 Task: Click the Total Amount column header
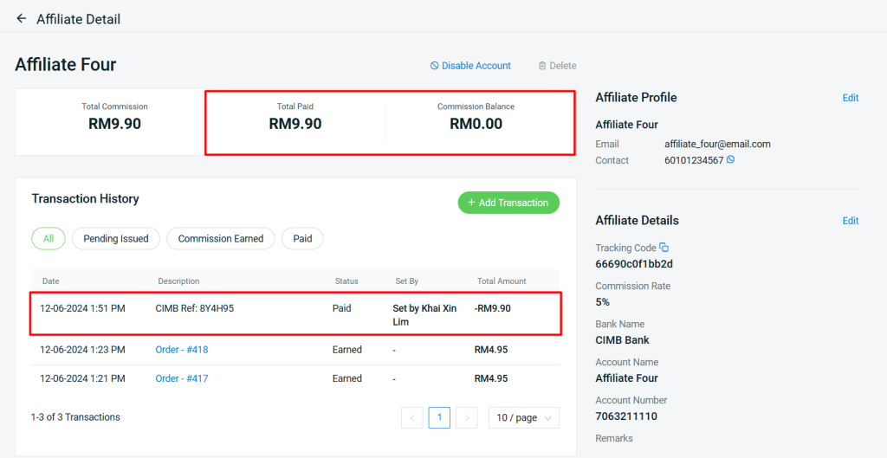coord(501,281)
